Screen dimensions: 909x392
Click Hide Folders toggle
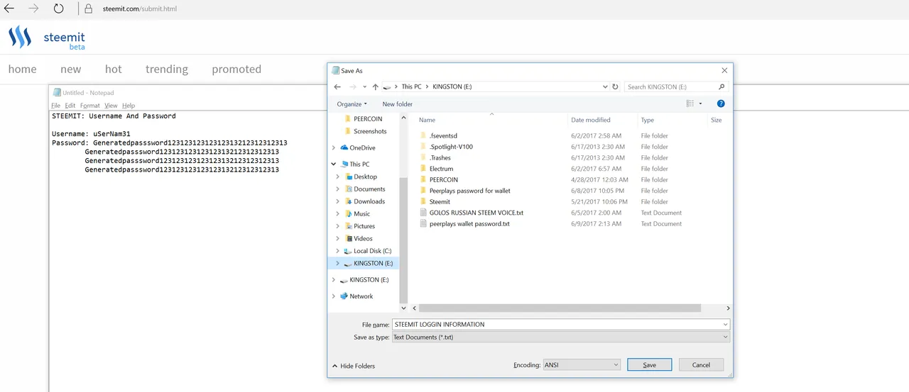354,366
